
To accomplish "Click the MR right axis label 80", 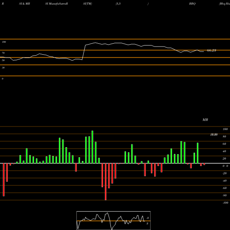I will coord(224,137).
